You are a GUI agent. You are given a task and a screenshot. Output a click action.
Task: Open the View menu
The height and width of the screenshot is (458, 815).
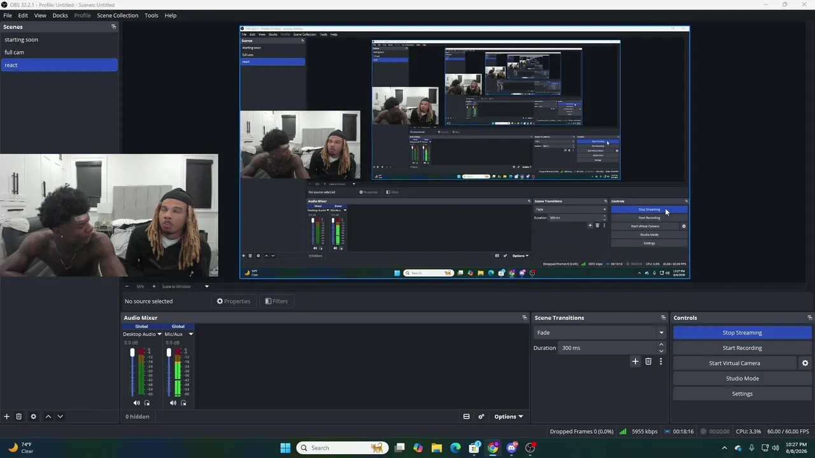(x=40, y=15)
